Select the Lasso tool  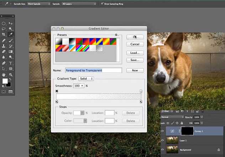point(4,29)
